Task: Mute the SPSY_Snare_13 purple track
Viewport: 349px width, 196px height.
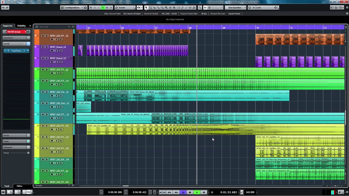Action: 43,47
